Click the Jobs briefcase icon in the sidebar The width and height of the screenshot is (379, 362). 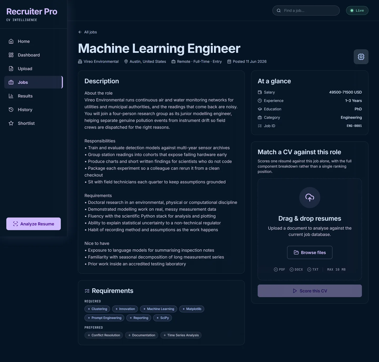coord(11,82)
